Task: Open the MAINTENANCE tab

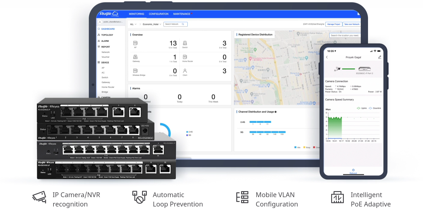Action: pyautogui.click(x=182, y=14)
